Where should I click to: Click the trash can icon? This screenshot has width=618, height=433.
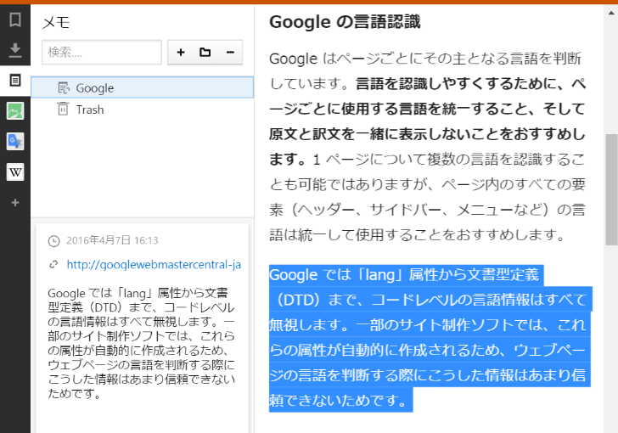[63, 109]
